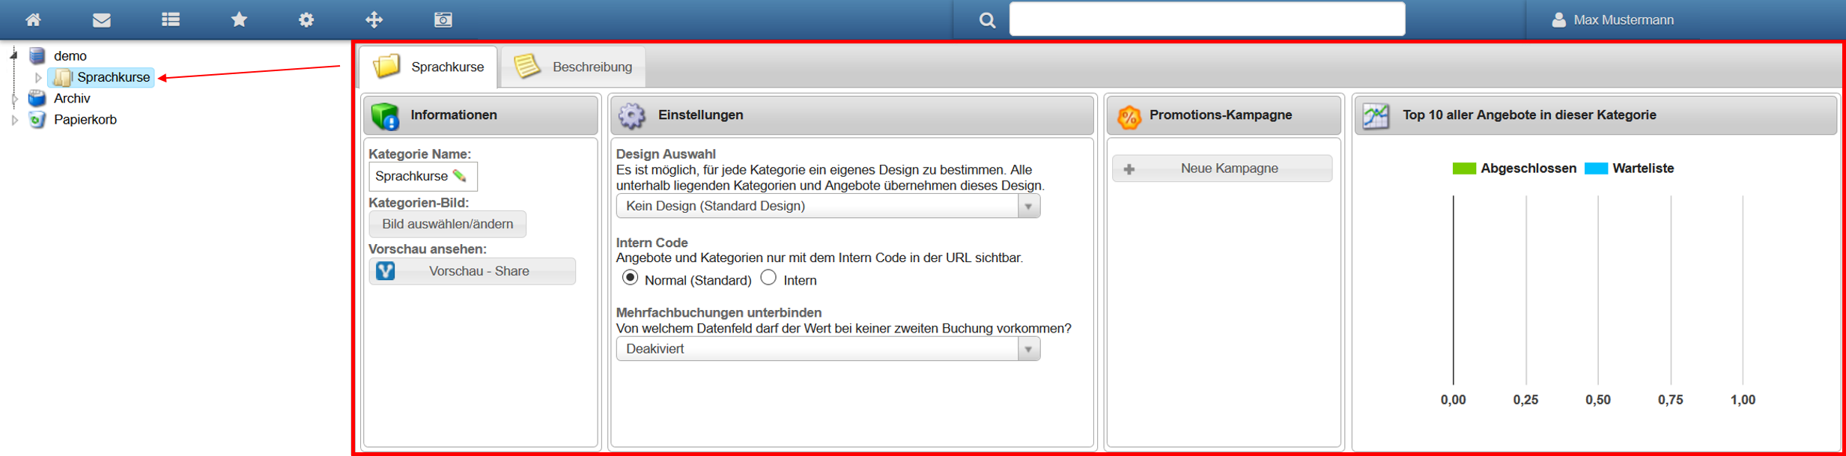
Task: Toggle the Abgeschlossen legend entry
Action: coord(1514,168)
